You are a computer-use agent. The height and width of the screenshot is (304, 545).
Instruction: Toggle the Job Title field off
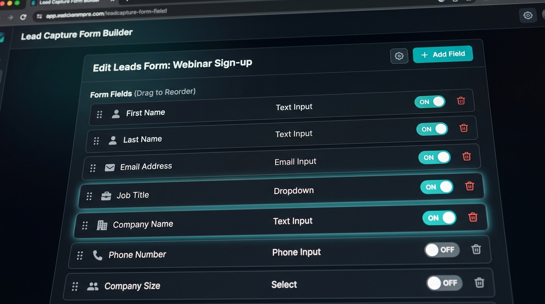coord(437,187)
